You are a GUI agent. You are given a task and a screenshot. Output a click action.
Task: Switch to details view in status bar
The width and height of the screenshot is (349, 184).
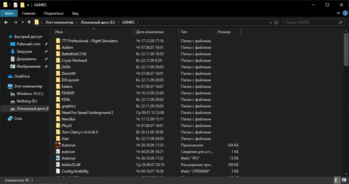click(337, 180)
